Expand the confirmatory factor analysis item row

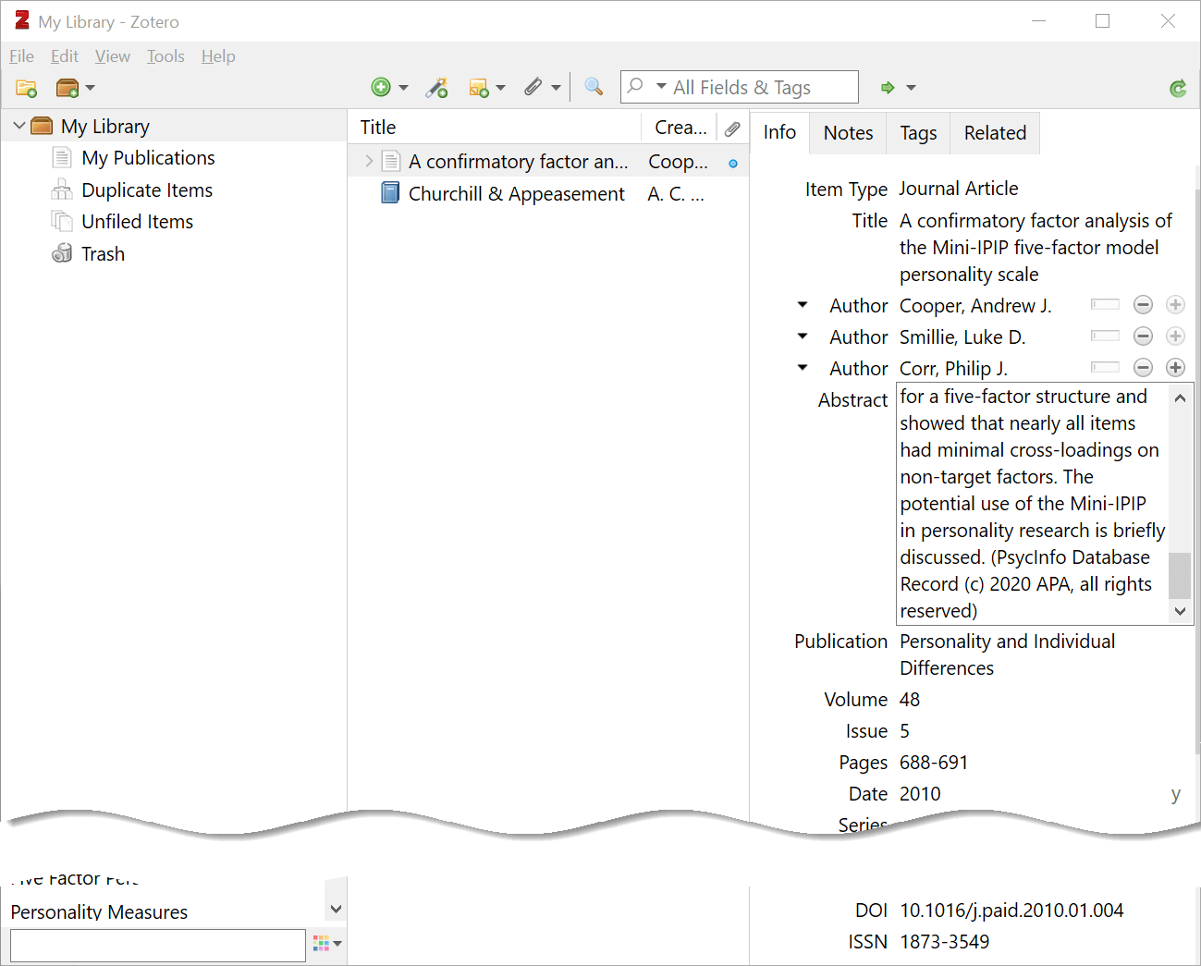pos(368,161)
